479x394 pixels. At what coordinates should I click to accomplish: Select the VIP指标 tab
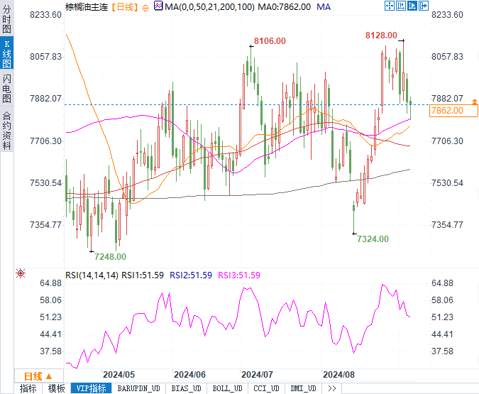(x=91, y=388)
